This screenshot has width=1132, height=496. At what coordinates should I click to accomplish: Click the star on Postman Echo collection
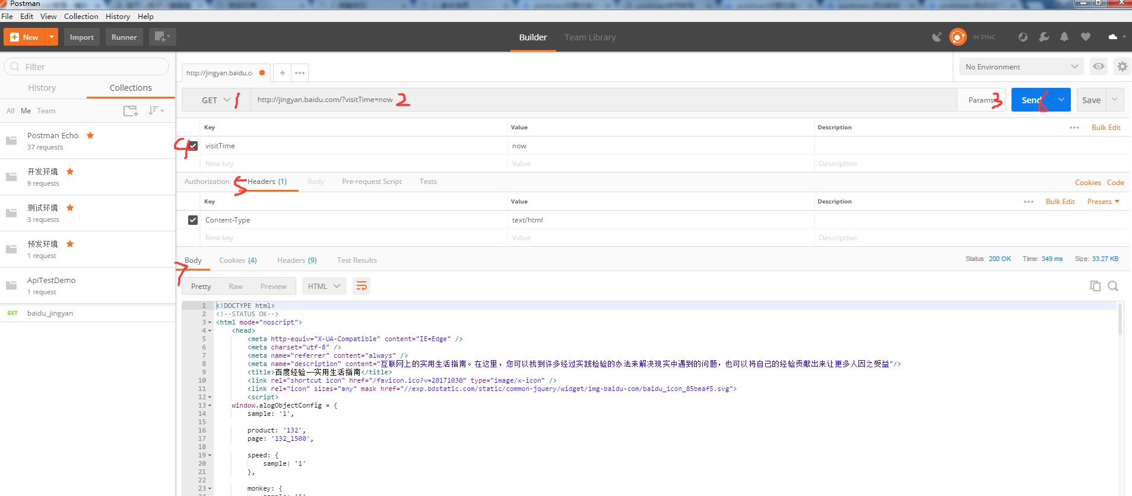coord(90,135)
